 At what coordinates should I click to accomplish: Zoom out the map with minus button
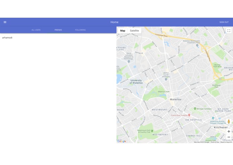[229, 137]
